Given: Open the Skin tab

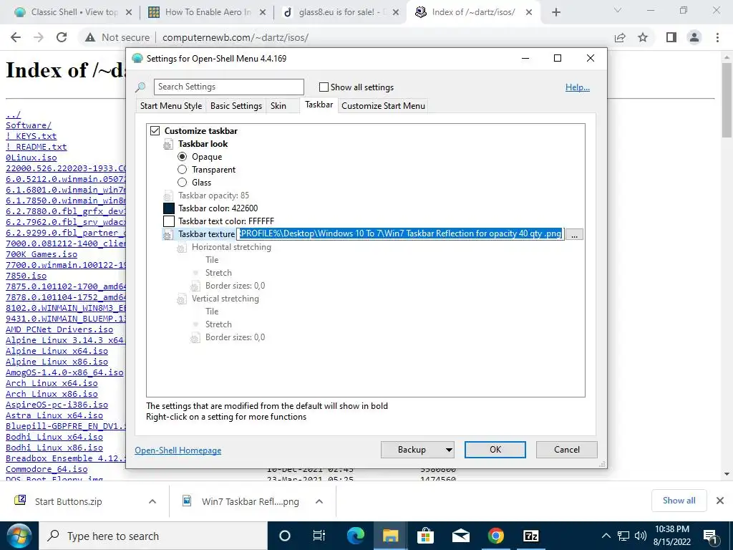Looking at the screenshot, I should coord(278,106).
